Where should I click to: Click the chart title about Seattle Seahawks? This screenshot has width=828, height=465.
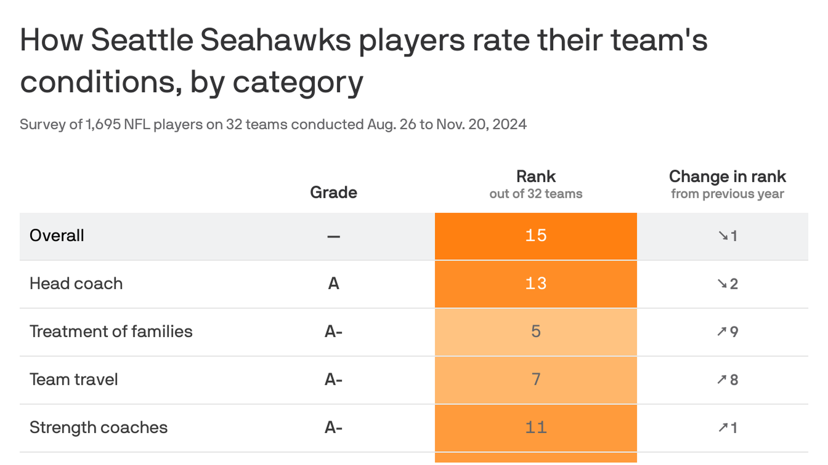coord(364,60)
